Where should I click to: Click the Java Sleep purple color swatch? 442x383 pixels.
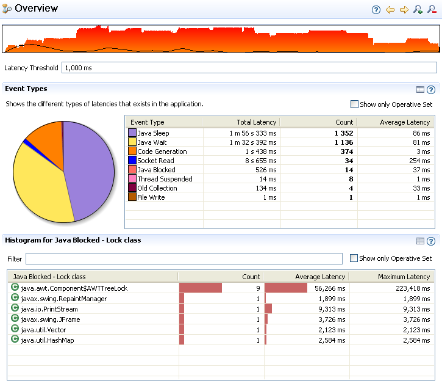(x=132, y=133)
